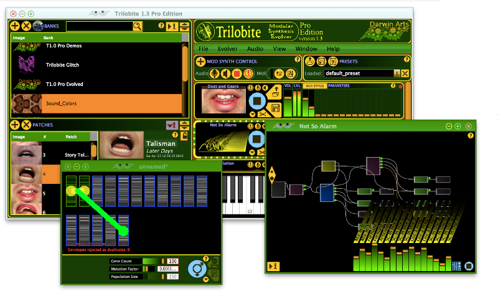Add a mod synth with the plus icon
Viewport: 498px width, 296px height.
click(x=200, y=61)
